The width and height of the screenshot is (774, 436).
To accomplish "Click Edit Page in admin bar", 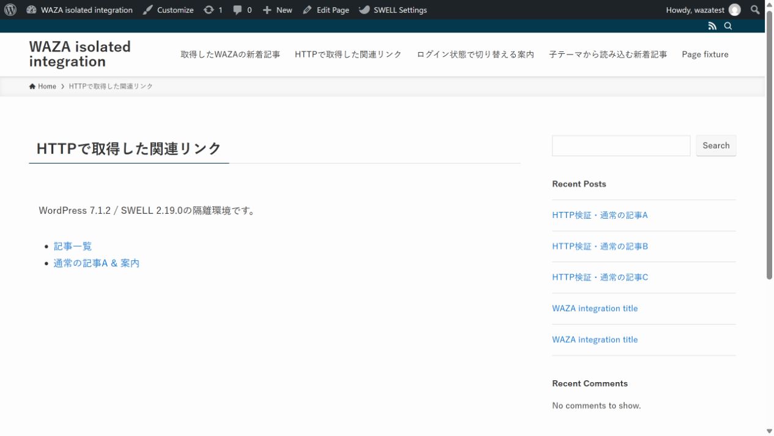I will coord(326,10).
